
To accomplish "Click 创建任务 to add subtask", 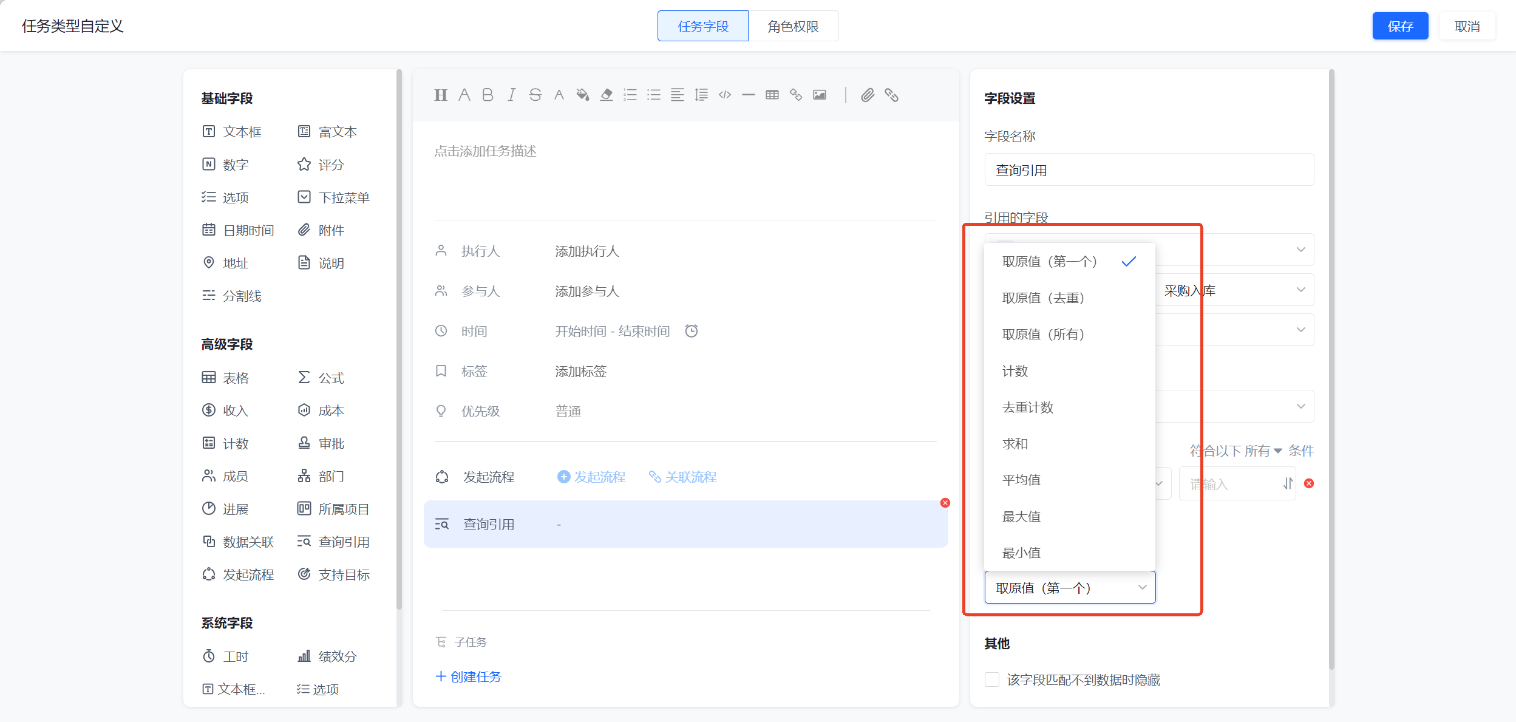I will click(x=468, y=676).
